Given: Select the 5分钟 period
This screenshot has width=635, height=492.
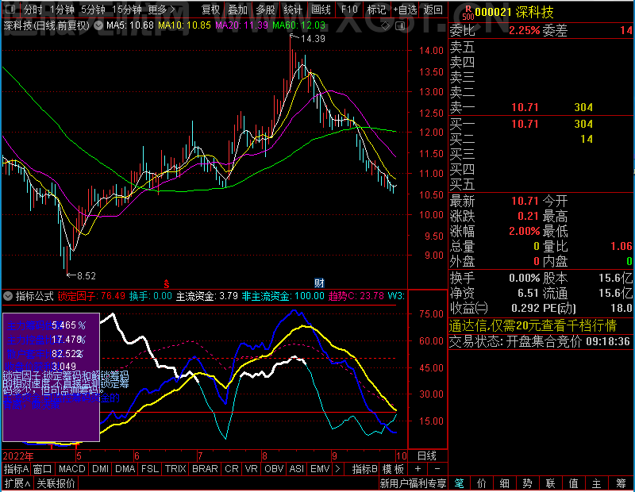Looking at the screenshot, I should (x=93, y=10).
